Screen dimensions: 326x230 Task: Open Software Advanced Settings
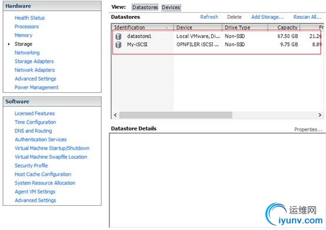coord(35,200)
